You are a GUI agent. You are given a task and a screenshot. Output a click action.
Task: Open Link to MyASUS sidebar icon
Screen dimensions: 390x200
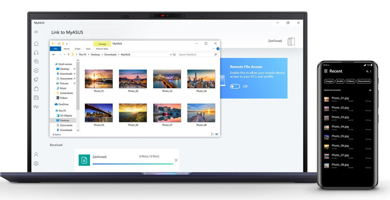pos(36,107)
